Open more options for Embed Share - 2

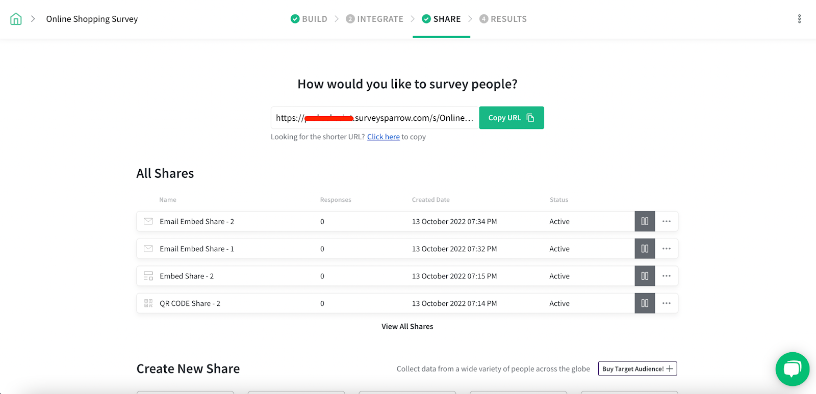pyautogui.click(x=667, y=276)
